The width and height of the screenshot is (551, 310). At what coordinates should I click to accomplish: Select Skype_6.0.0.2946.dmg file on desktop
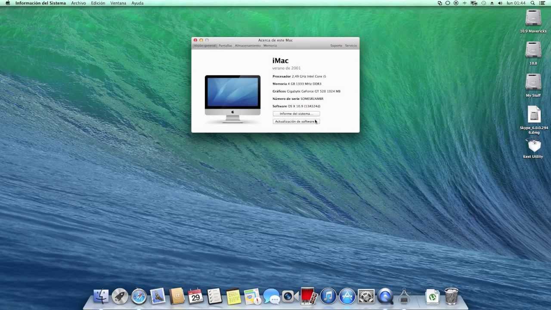tap(534, 120)
